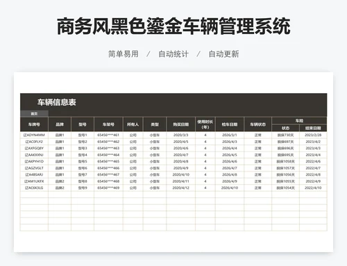This screenshot has height=266, width=347.
Task: Select frame number cell 65456****463
Action: (x=108, y=148)
